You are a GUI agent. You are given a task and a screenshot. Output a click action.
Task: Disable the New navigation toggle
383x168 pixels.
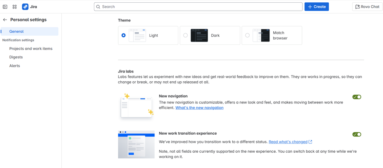point(357,97)
